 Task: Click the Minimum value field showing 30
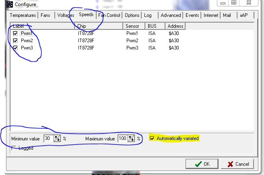[49, 138]
